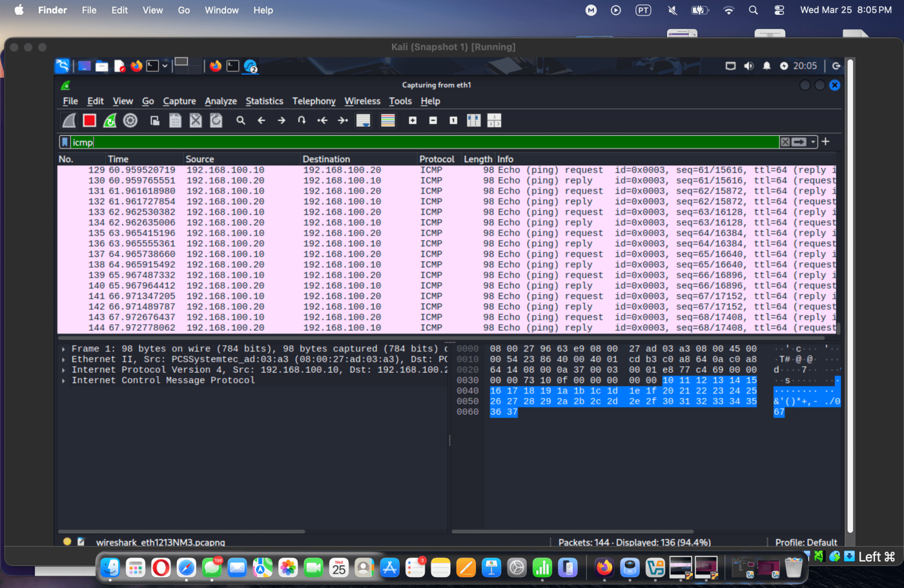The height and width of the screenshot is (588, 904).
Task: Open capture options gear icon
Action: click(130, 121)
